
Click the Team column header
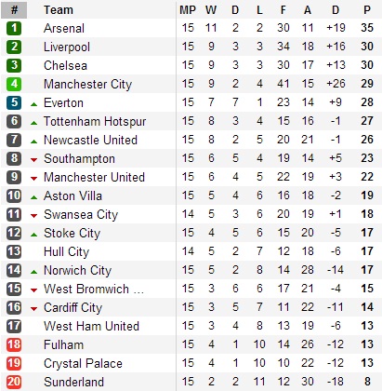pos(59,10)
